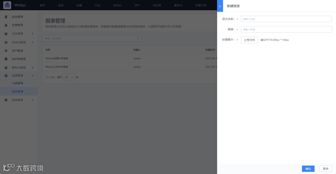Click the WeOps robot logo icon

point(7,5)
